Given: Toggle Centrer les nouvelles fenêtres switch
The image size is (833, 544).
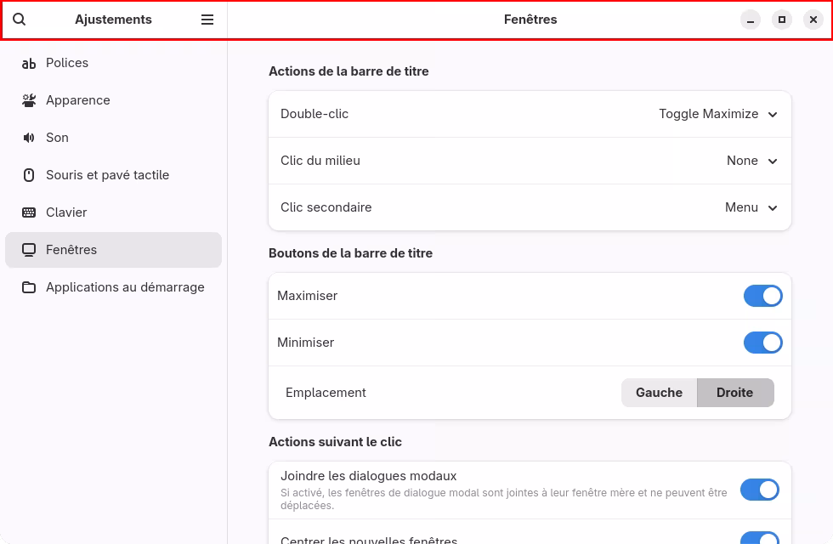Looking at the screenshot, I should coord(760,537).
